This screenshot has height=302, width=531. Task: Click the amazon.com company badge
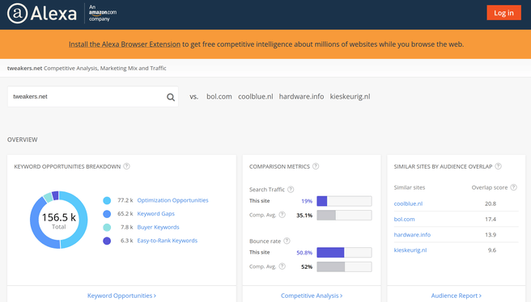[x=103, y=13]
